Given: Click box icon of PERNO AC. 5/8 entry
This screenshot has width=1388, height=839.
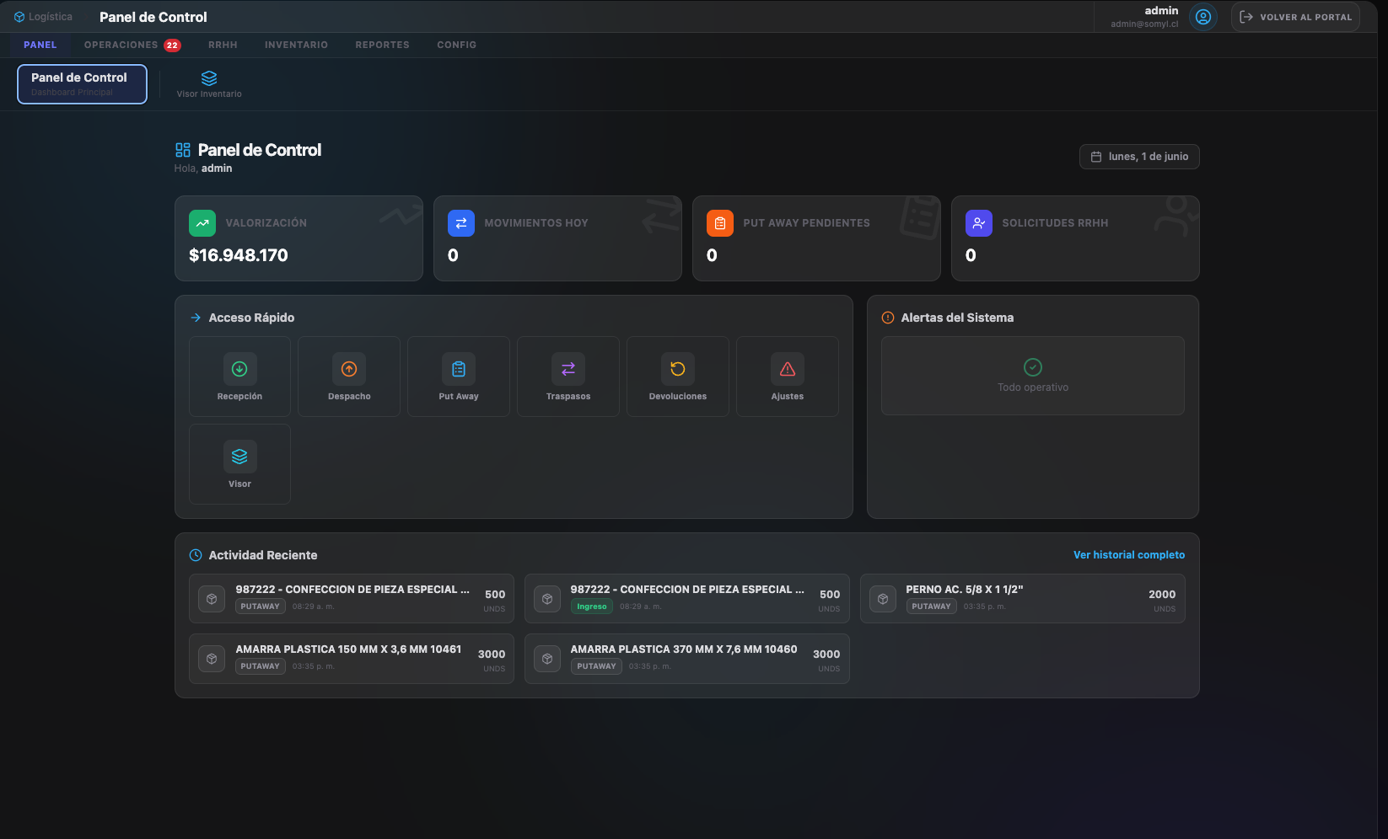Looking at the screenshot, I should 883,599.
